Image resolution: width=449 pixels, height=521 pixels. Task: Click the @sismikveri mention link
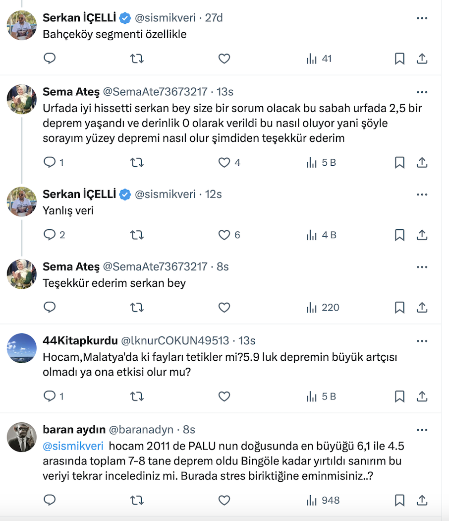[73, 446]
